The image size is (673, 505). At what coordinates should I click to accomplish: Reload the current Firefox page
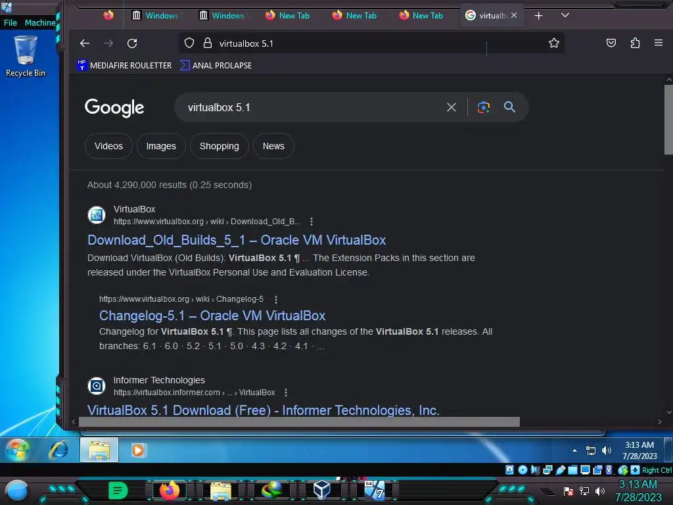point(132,43)
